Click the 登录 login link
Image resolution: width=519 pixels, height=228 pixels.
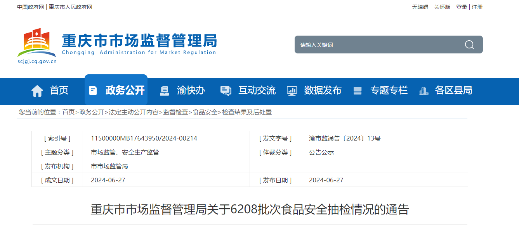(x=462, y=7)
